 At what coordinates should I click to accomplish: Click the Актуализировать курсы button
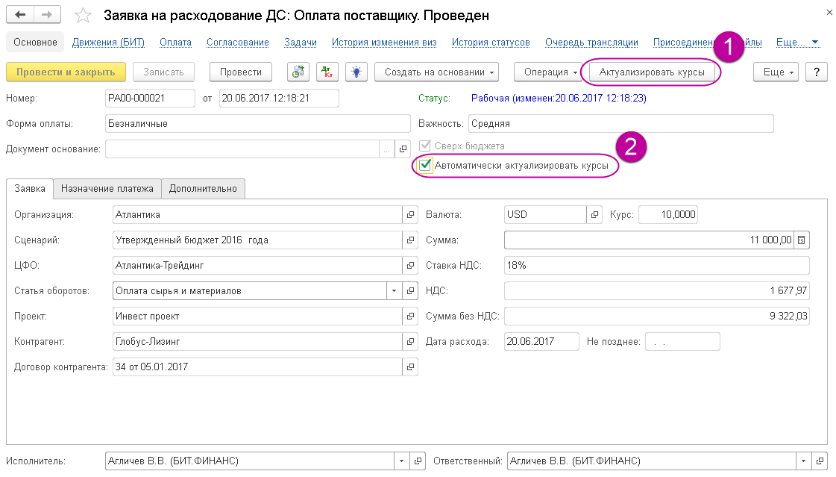pyautogui.click(x=652, y=72)
